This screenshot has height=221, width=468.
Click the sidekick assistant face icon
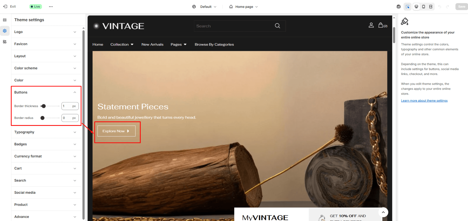coord(399,6)
